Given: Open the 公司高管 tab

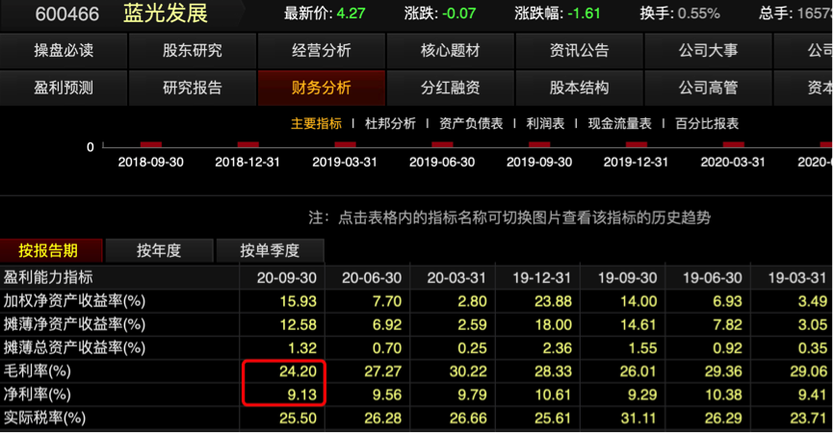Looking at the screenshot, I should pyautogui.click(x=708, y=88).
